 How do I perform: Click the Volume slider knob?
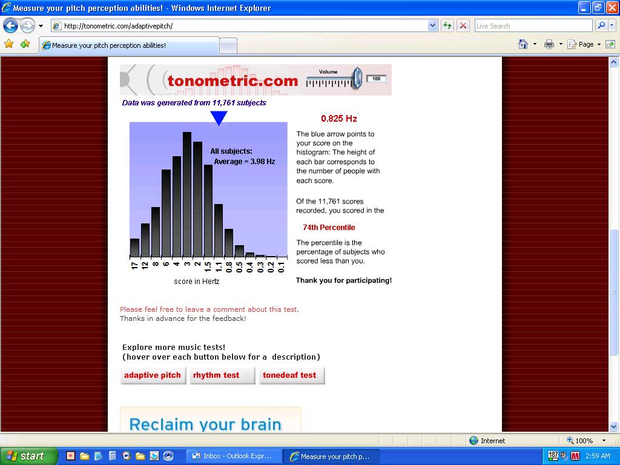[x=357, y=79]
